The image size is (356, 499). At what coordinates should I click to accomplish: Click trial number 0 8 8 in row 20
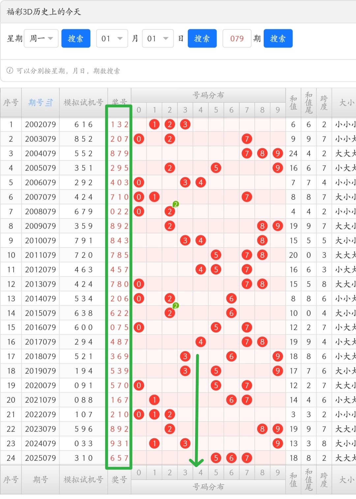[83, 400]
